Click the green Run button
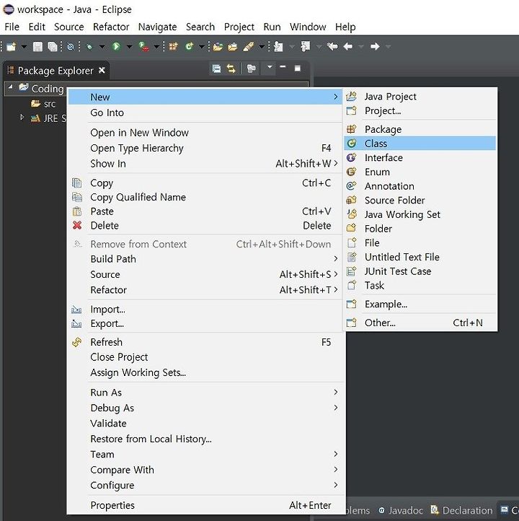 tap(116, 46)
